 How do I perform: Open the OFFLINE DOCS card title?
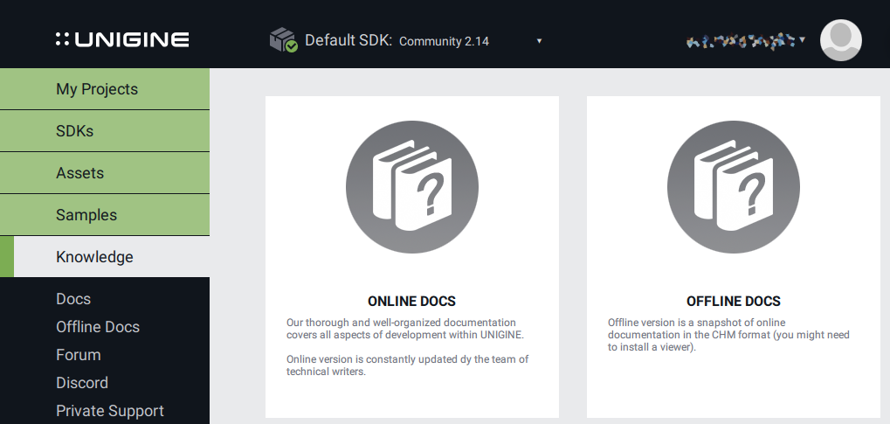point(733,302)
